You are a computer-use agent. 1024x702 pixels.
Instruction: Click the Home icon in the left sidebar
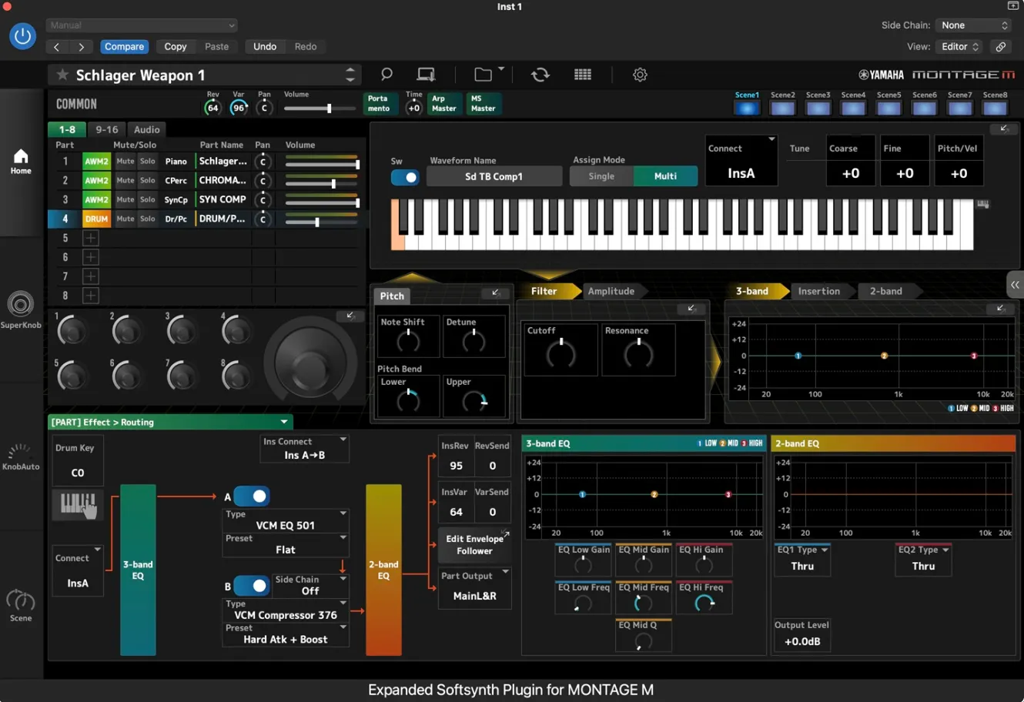22,162
